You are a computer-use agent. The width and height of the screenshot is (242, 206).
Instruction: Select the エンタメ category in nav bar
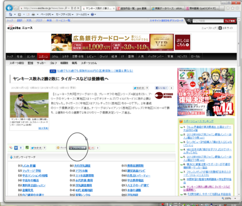[31, 56]
